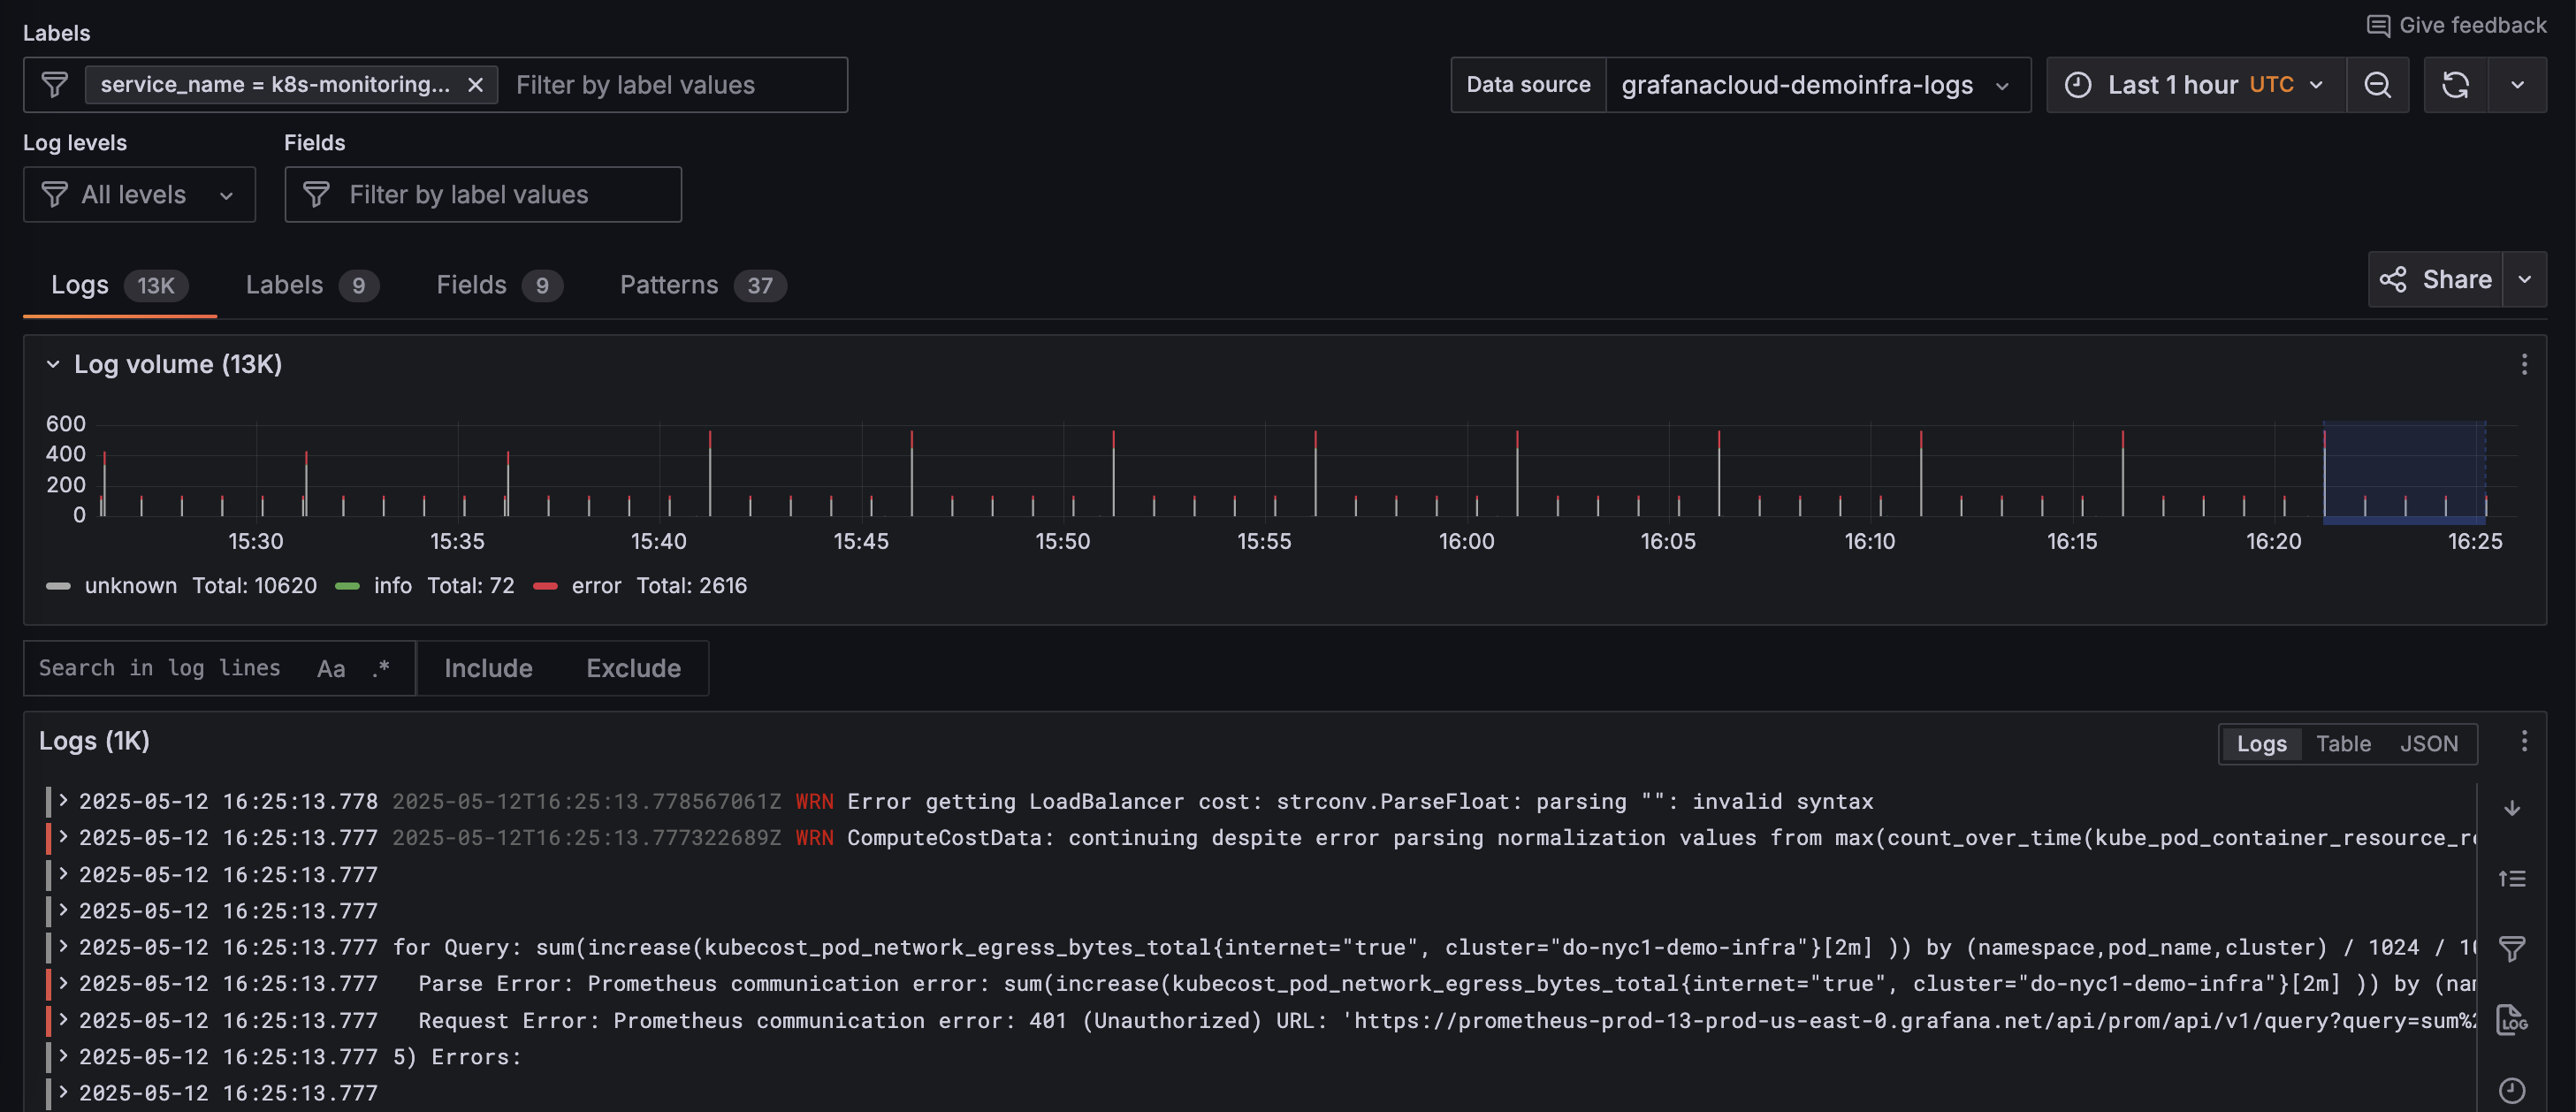Viewport: 2576px width, 1112px height.
Task: Click the Exclude button
Action: (633, 668)
